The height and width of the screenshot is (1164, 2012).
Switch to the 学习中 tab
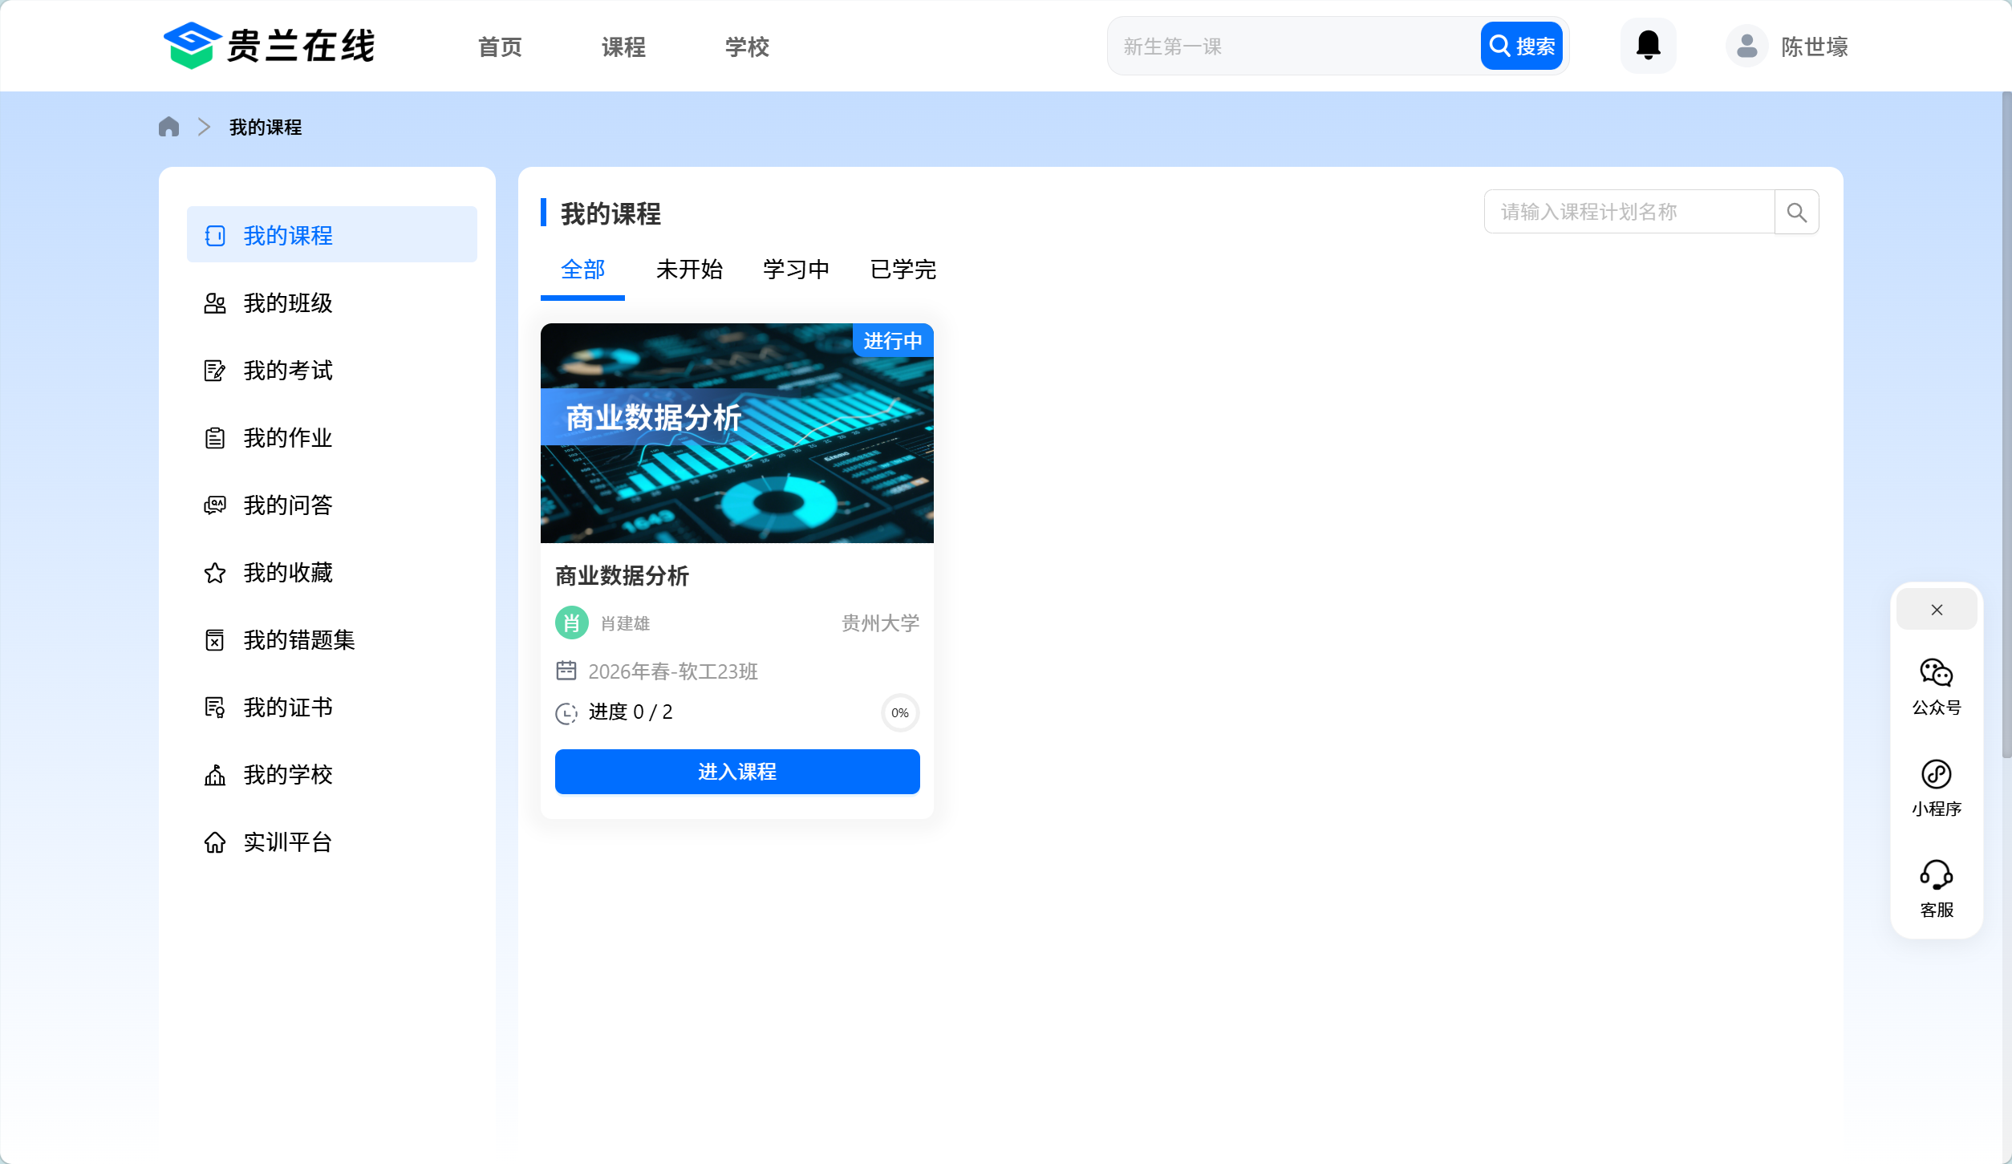(796, 270)
